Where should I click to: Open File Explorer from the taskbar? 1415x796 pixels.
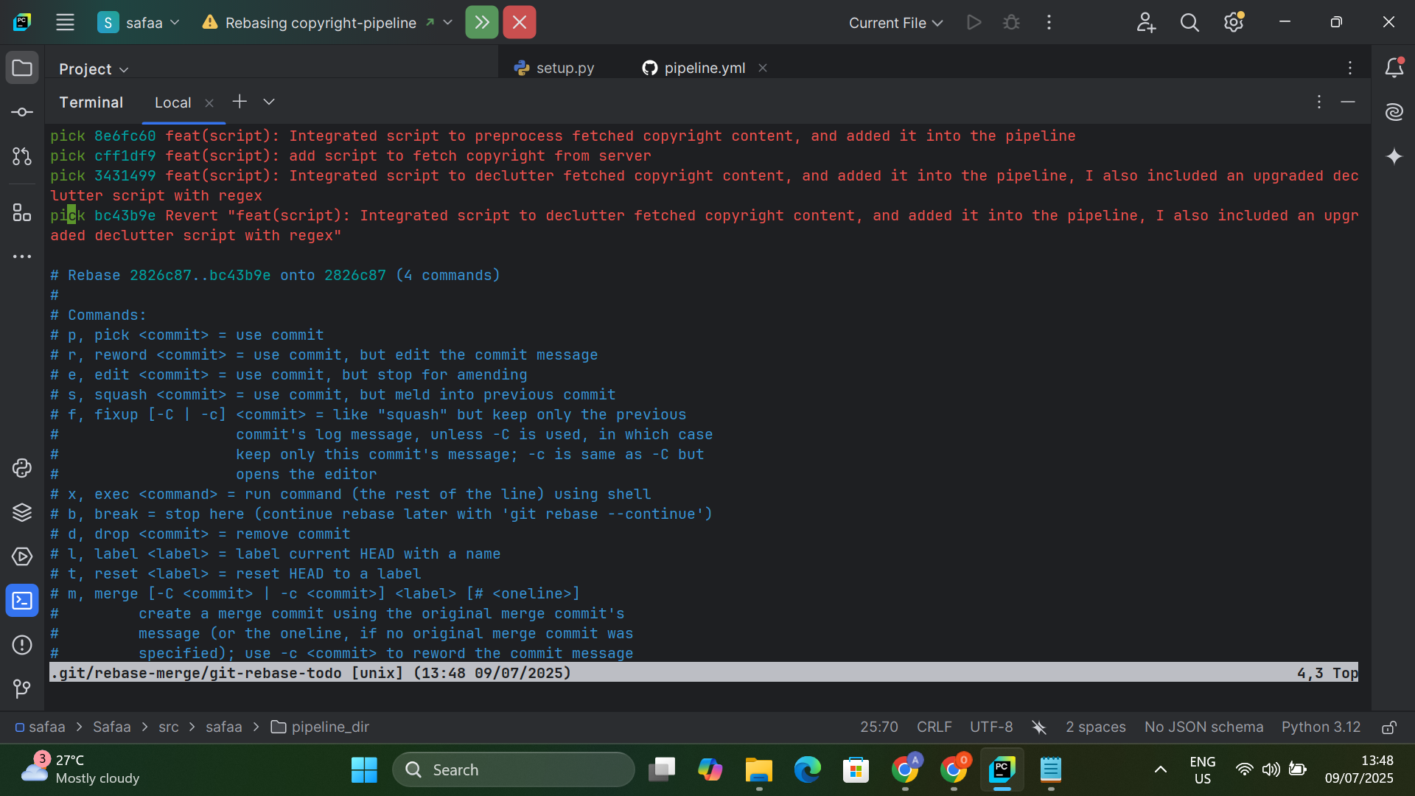pos(758,769)
